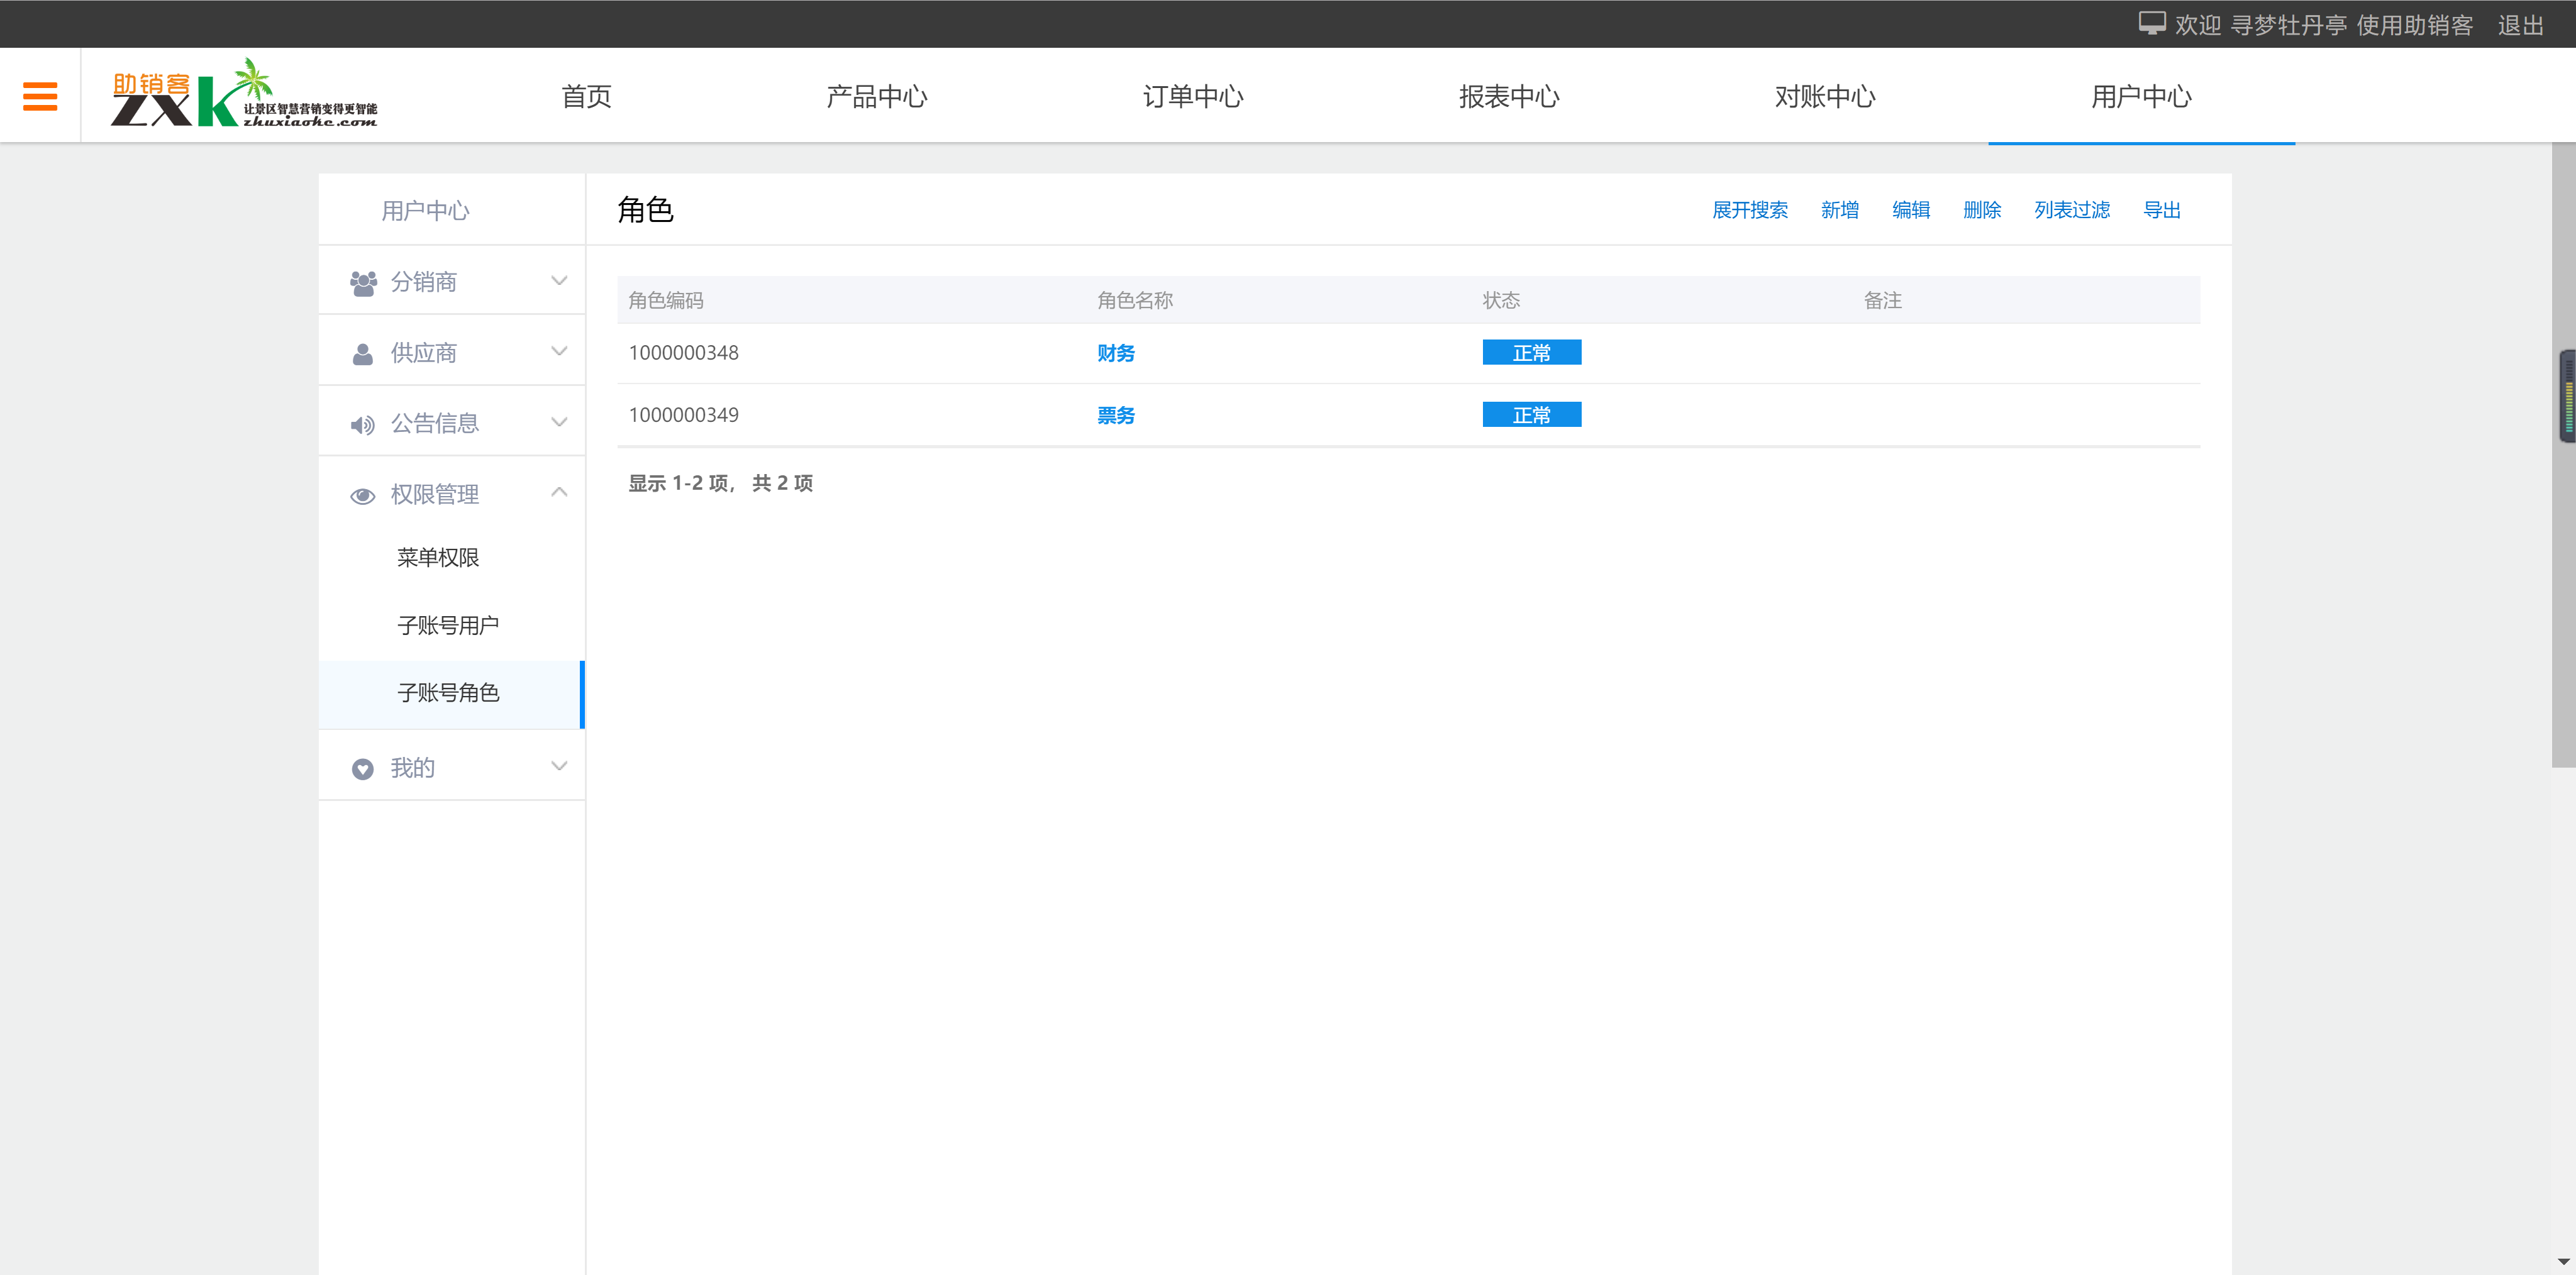Click 展开搜索 to expand search
Screen dimensions: 2576x1275
click(x=1749, y=210)
